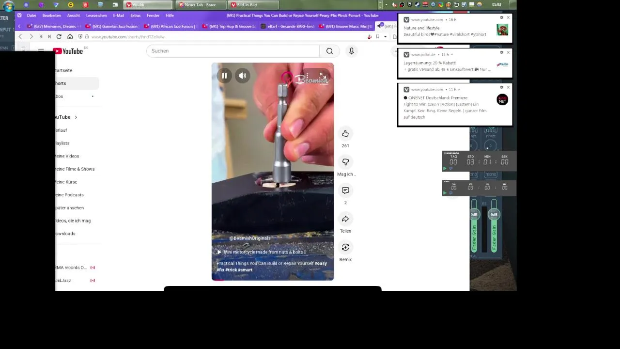Open the Bearbeiten menu

point(51,16)
